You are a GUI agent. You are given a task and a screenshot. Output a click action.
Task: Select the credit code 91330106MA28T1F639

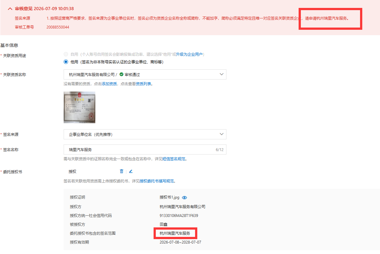pos(179,216)
